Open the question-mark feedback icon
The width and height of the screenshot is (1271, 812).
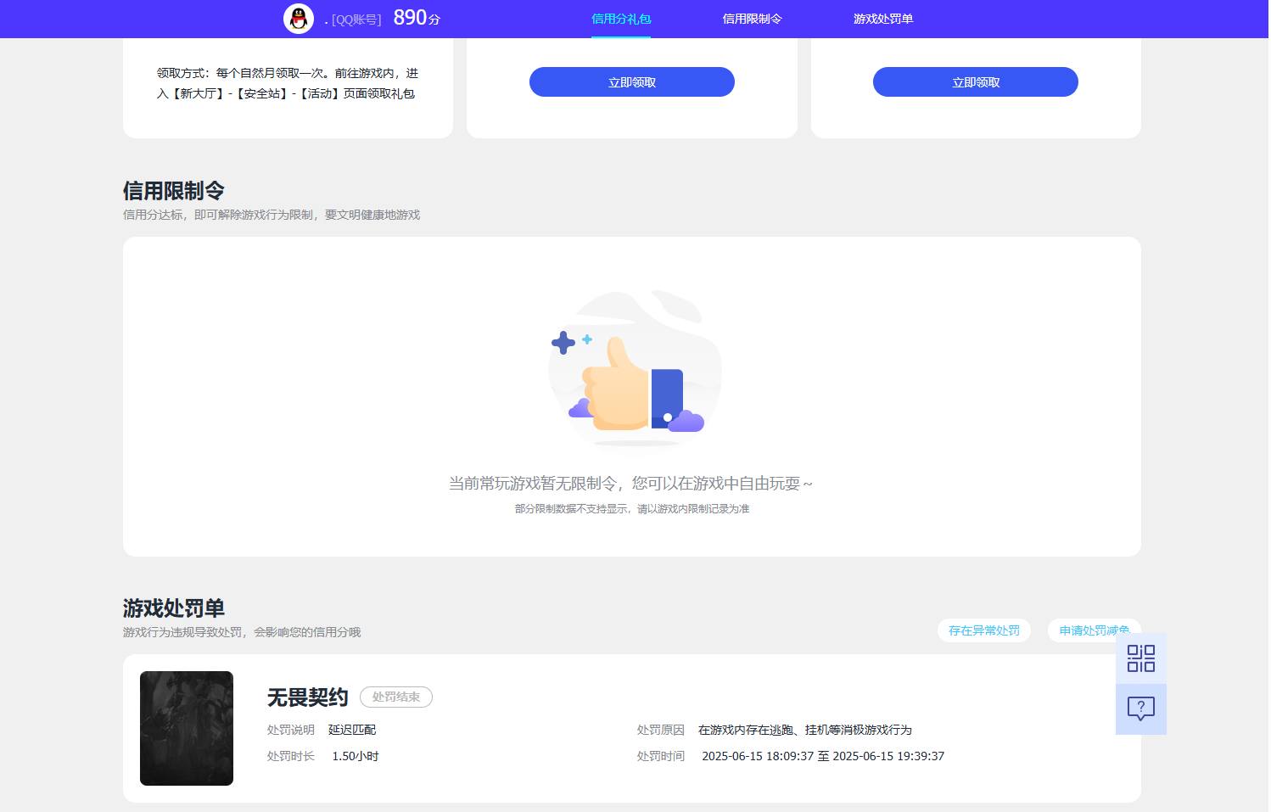[1141, 708]
